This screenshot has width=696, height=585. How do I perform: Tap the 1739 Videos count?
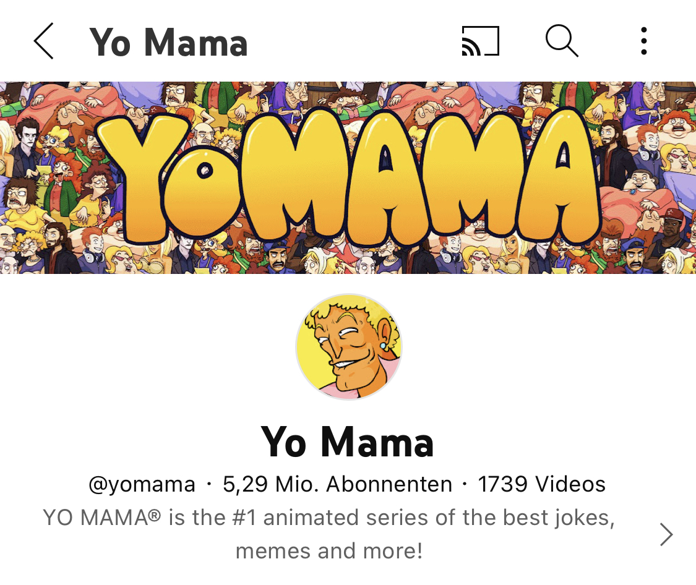click(541, 484)
